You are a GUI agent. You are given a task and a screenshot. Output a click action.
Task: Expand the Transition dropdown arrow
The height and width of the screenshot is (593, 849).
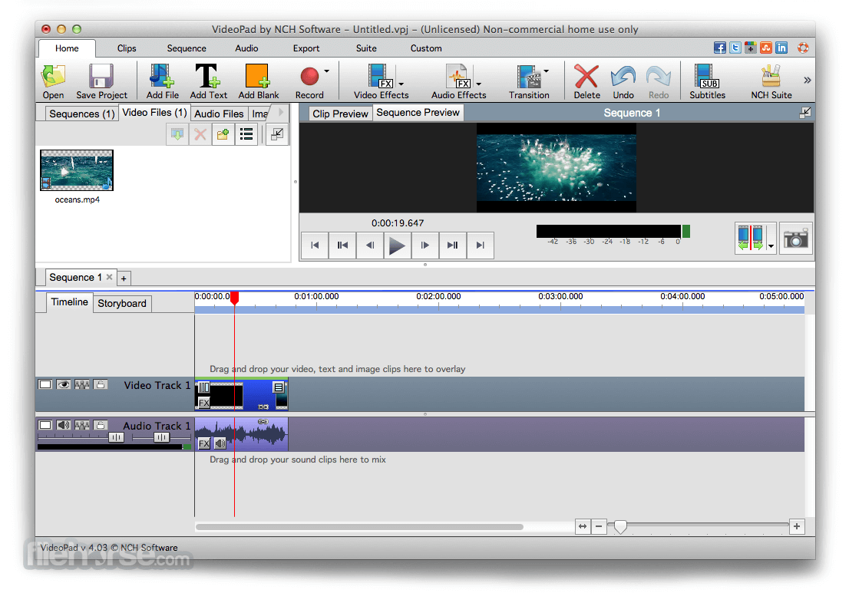[x=547, y=71]
